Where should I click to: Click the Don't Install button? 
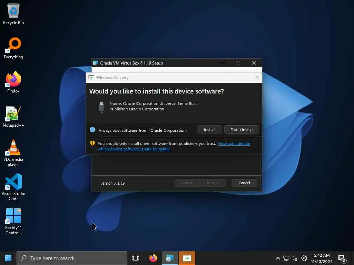click(x=242, y=130)
